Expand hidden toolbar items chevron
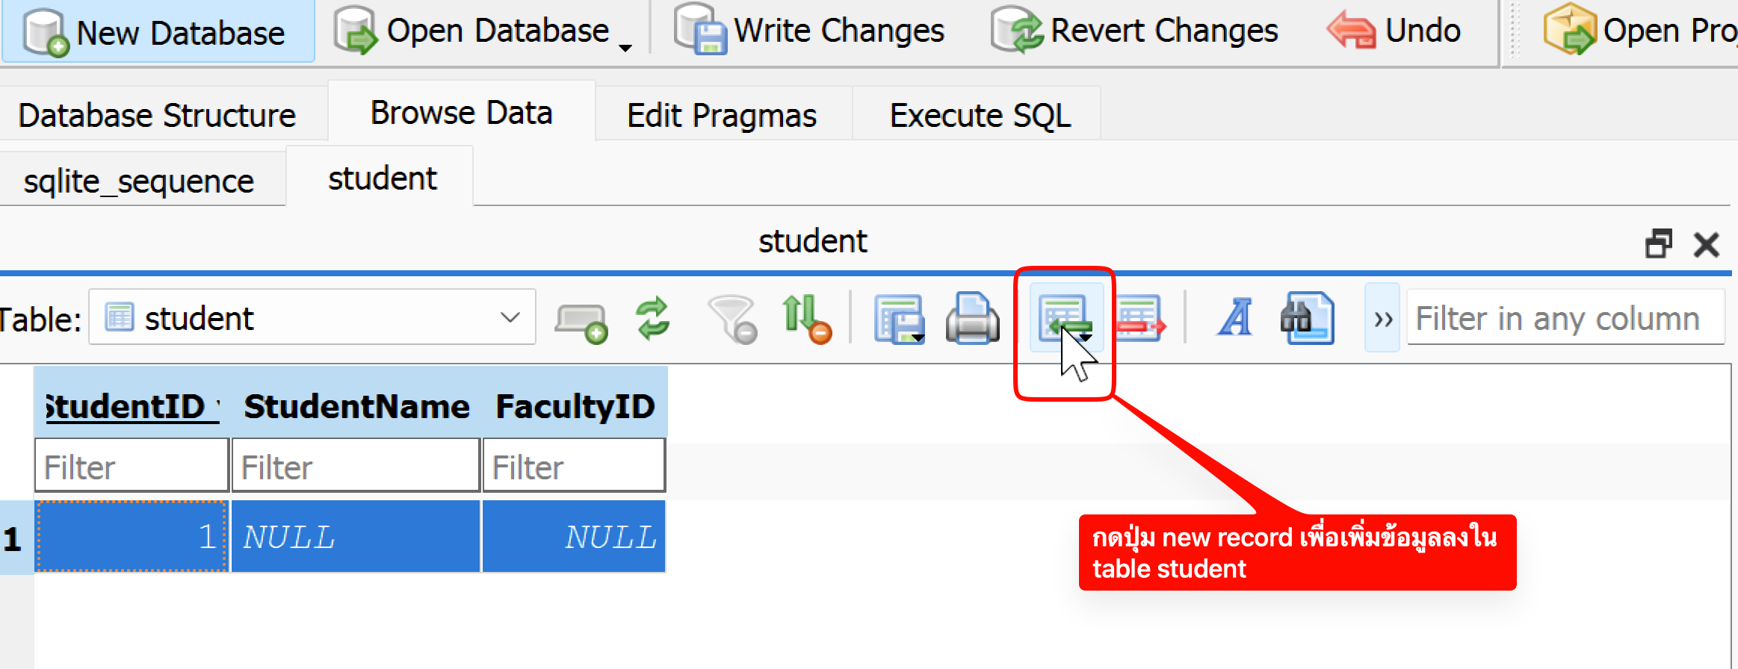Screen dimensions: 1738x669 (1382, 319)
